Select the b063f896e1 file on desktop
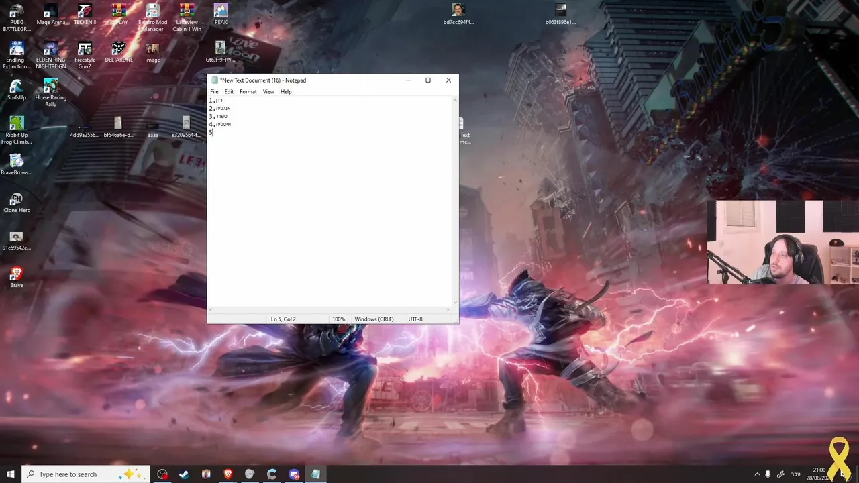859x483 pixels. tap(560, 15)
